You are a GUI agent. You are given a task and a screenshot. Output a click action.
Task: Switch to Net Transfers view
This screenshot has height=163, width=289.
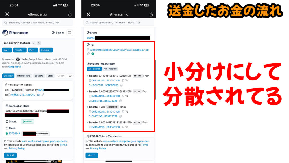(x=110, y=69)
